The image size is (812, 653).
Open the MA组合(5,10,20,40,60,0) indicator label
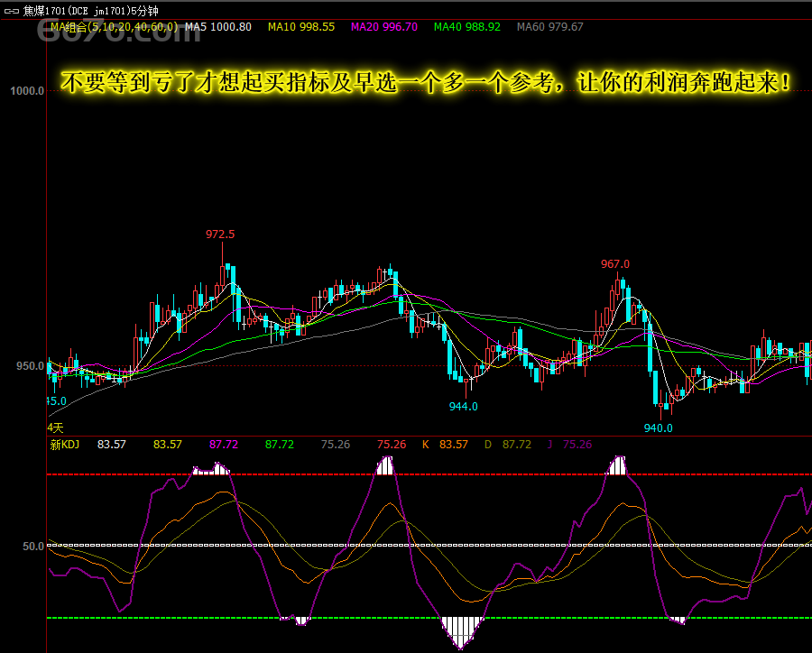pos(114,27)
